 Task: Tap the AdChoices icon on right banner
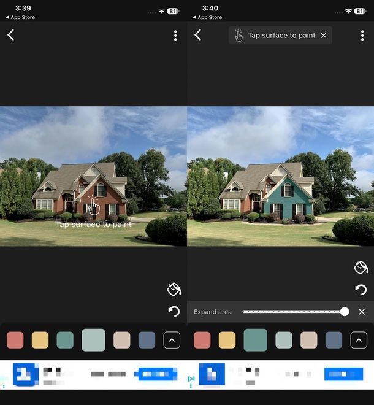191,379
